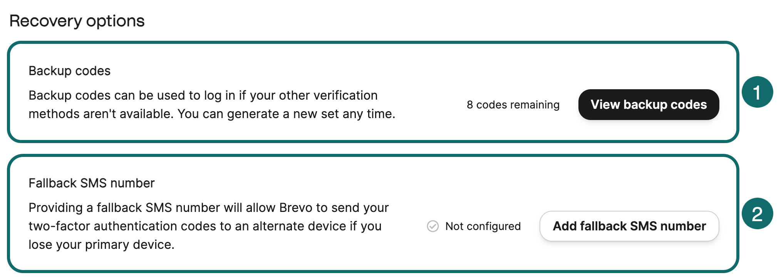
Task: Click the View backup codes button
Action: 649,104
